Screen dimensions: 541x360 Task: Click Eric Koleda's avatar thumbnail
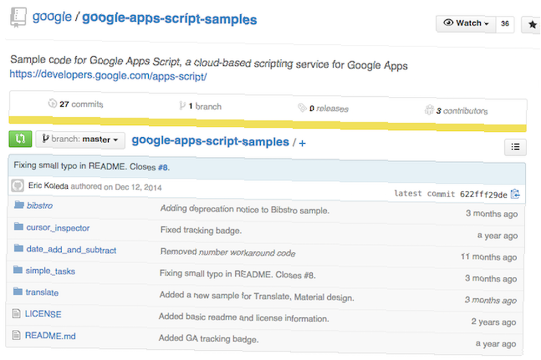point(18,185)
